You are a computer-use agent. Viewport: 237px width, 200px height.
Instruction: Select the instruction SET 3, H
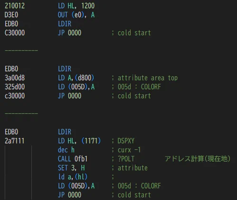(71, 168)
